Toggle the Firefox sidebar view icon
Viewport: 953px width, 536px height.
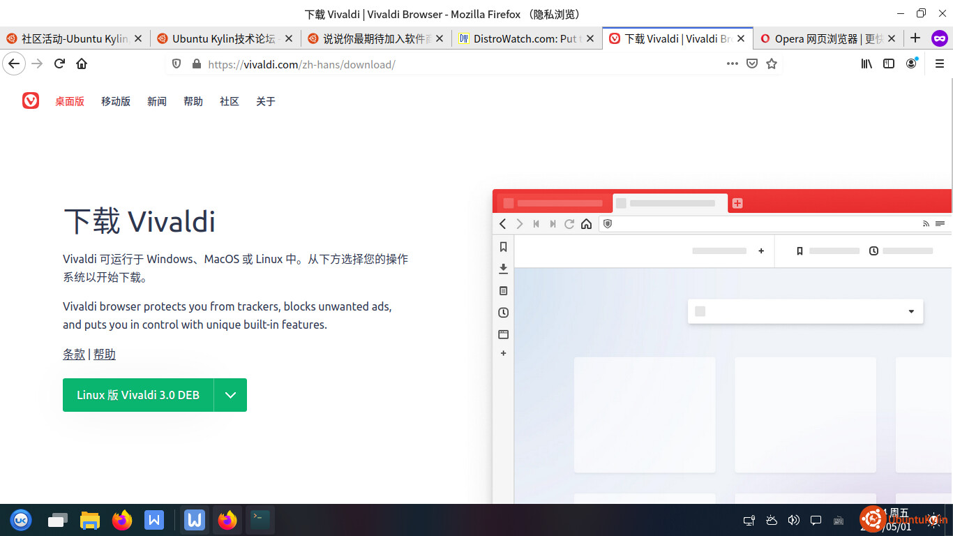(889, 64)
